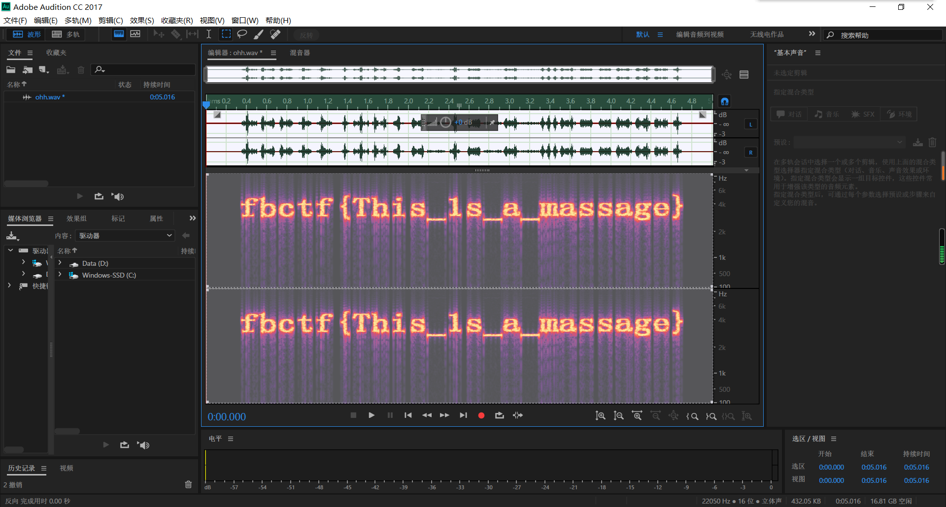Select the Time Selection tool
946x507 pixels.
click(x=209, y=34)
